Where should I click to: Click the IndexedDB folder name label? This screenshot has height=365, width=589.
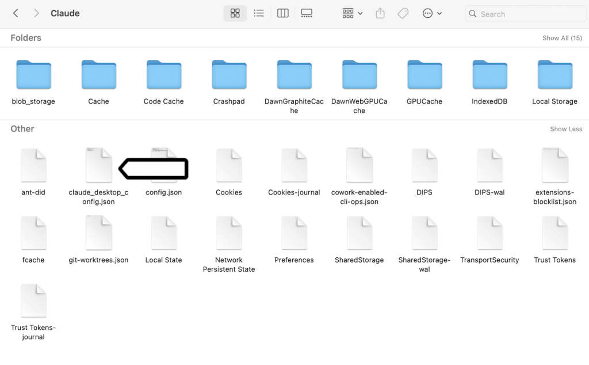tap(489, 101)
